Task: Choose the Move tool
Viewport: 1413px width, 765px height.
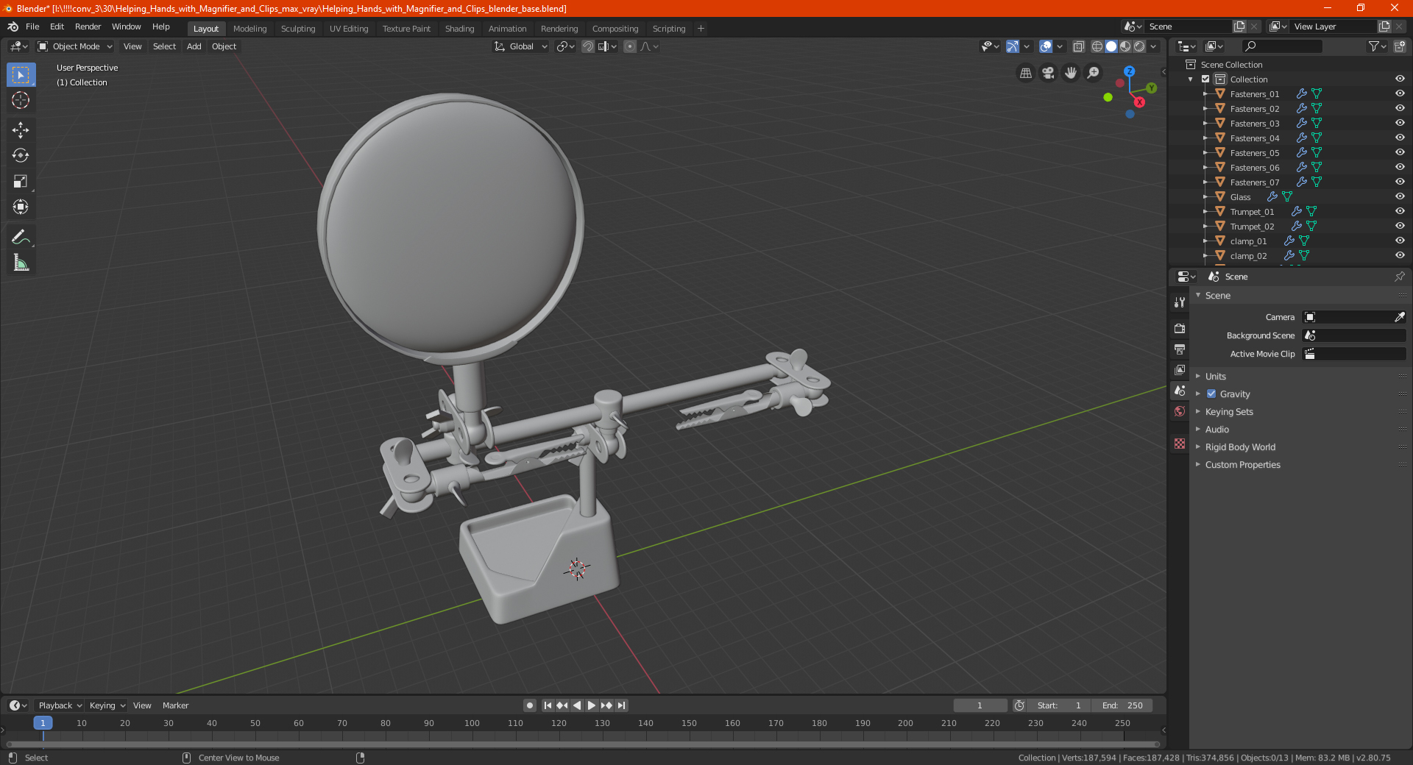Action: pyautogui.click(x=21, y=130)
